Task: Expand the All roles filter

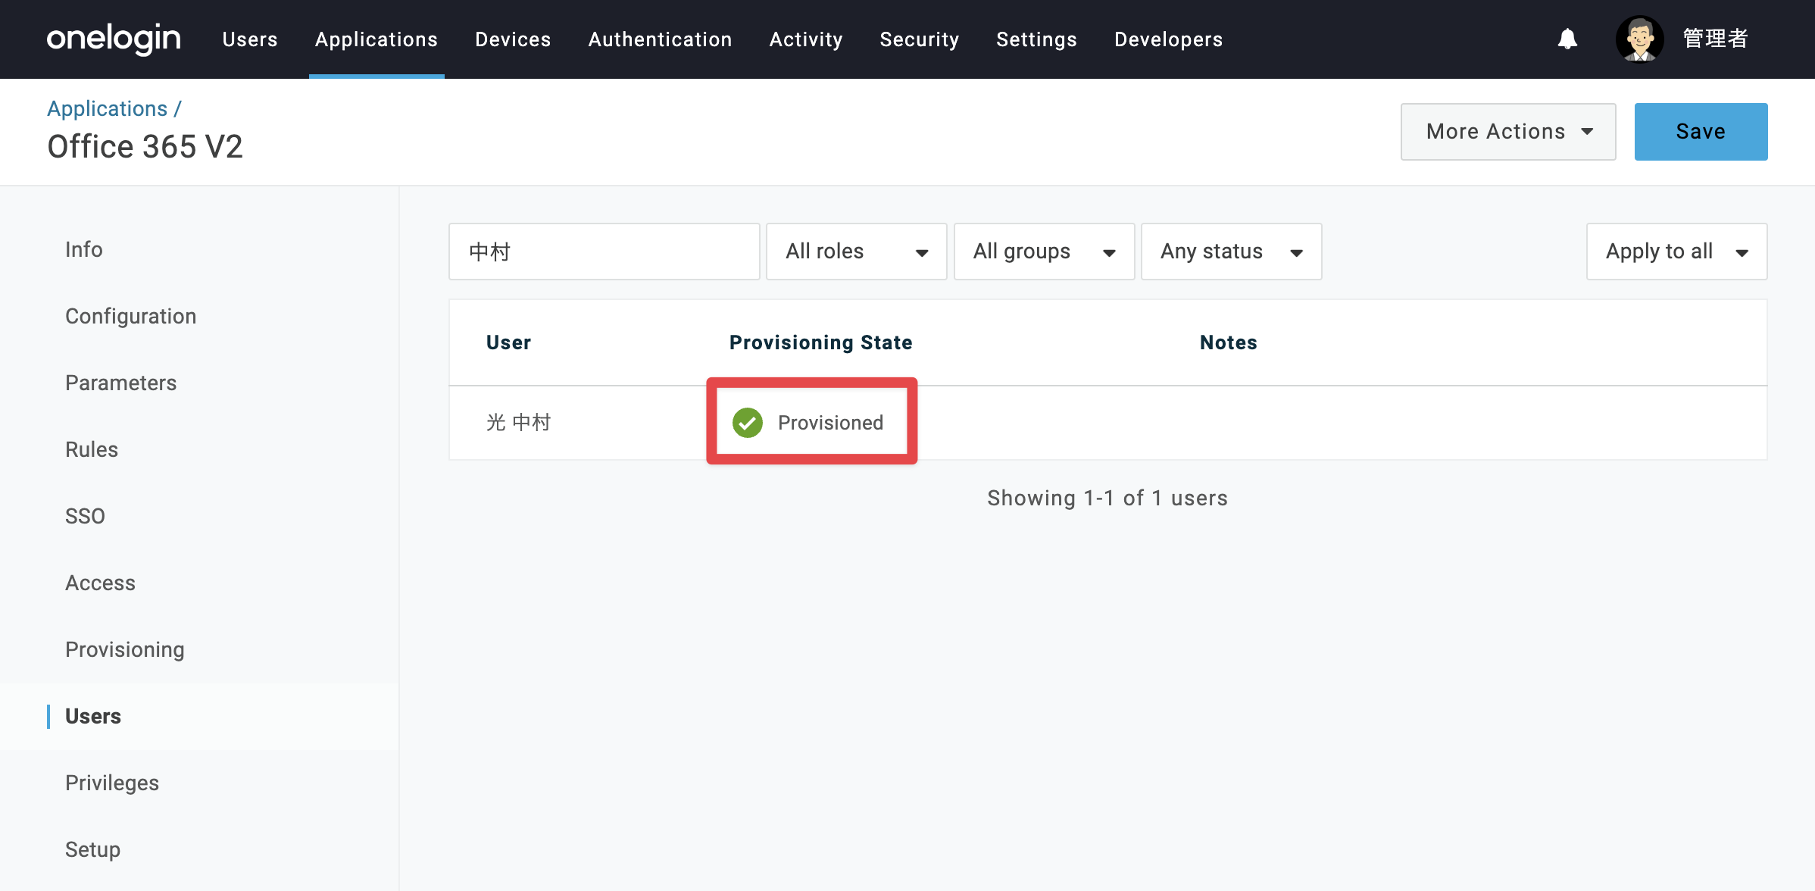Action: point(857,252)
